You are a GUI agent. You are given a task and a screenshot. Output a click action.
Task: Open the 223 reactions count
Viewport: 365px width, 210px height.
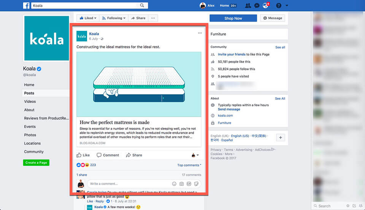click(x=93, y=165)
